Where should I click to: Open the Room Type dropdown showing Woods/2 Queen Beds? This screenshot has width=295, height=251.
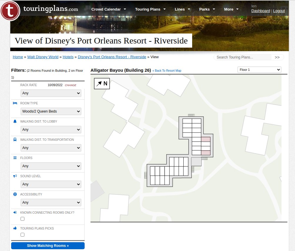[51, 111]
